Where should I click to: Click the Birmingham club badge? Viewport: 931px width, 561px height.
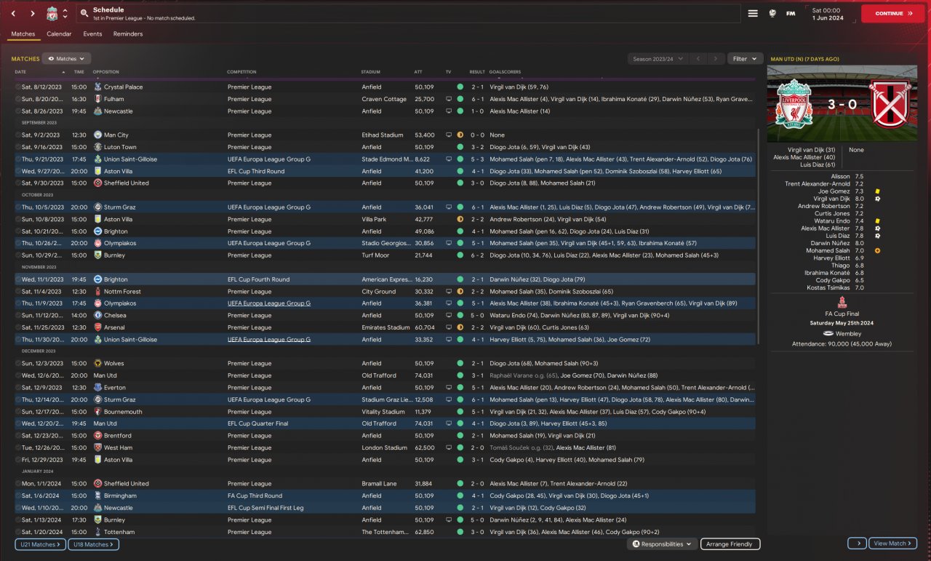[x=97, y=496]
